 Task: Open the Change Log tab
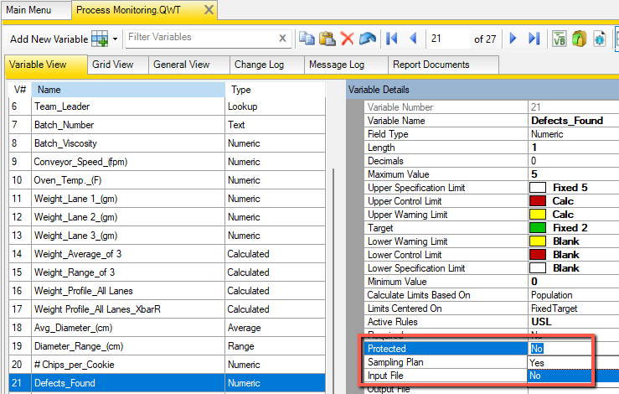point(267,65)
